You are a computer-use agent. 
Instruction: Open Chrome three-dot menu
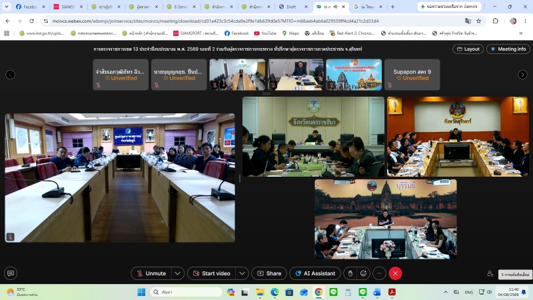coord(525,21)
